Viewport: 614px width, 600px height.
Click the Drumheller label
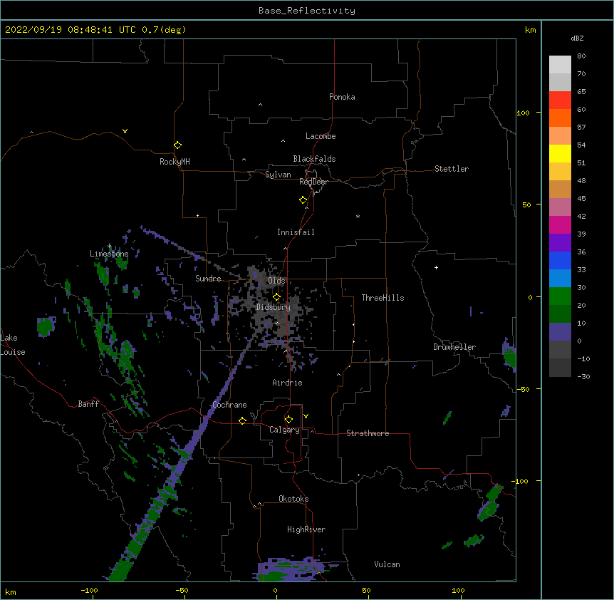coord(454,347)
